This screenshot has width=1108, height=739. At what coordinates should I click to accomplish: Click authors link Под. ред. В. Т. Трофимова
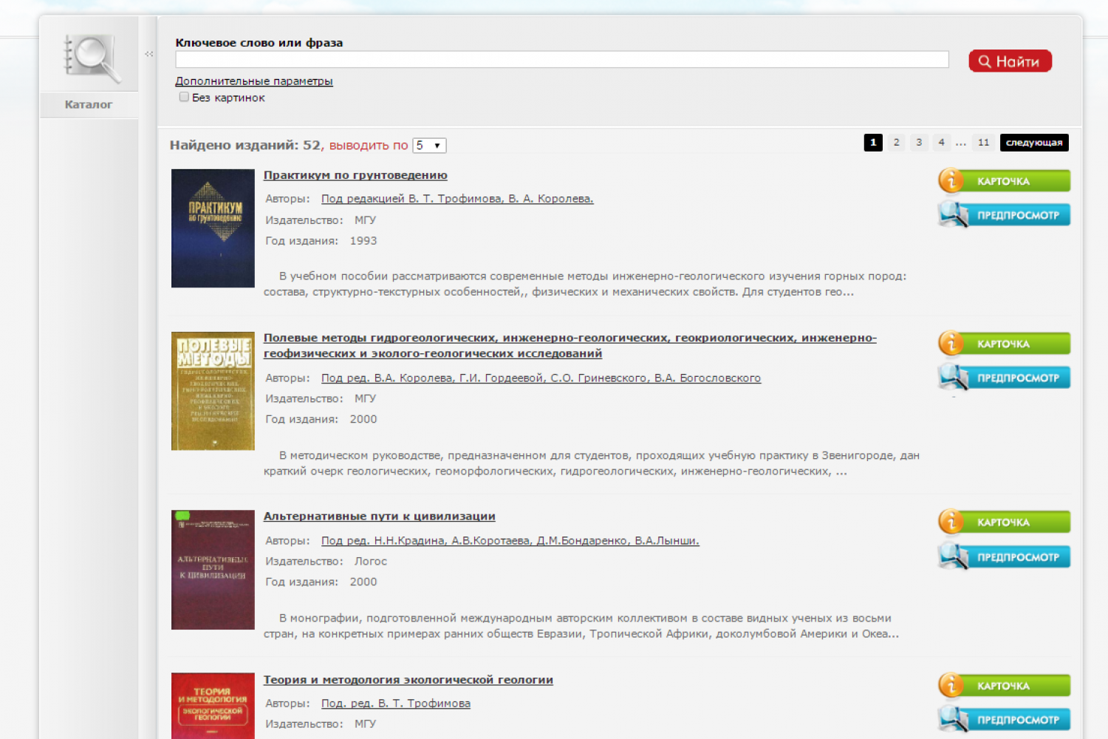click(x=396, y=704)
